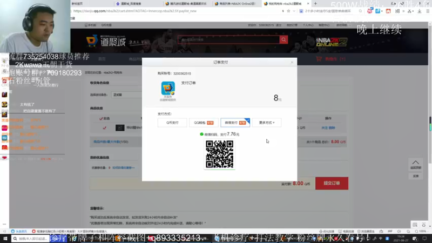Click the 首页 navigation item
This screenshot has height=243, width=432.
[x=102, y=59]
